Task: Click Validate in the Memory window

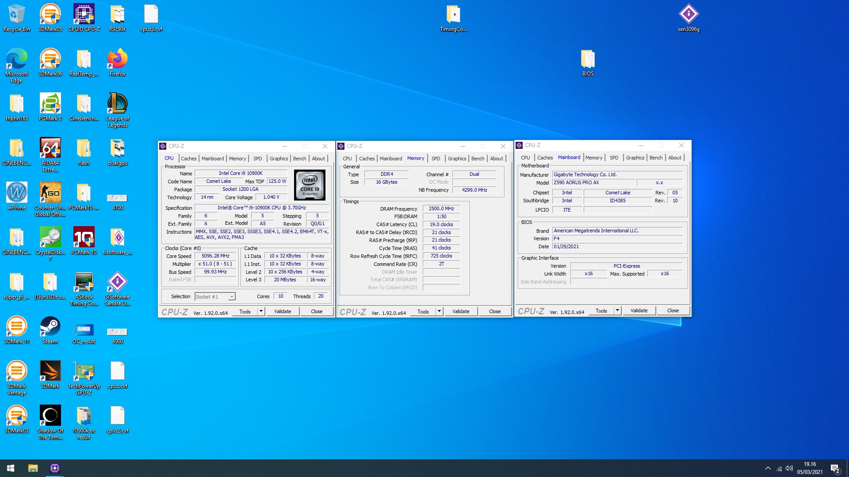Action: 461,311
